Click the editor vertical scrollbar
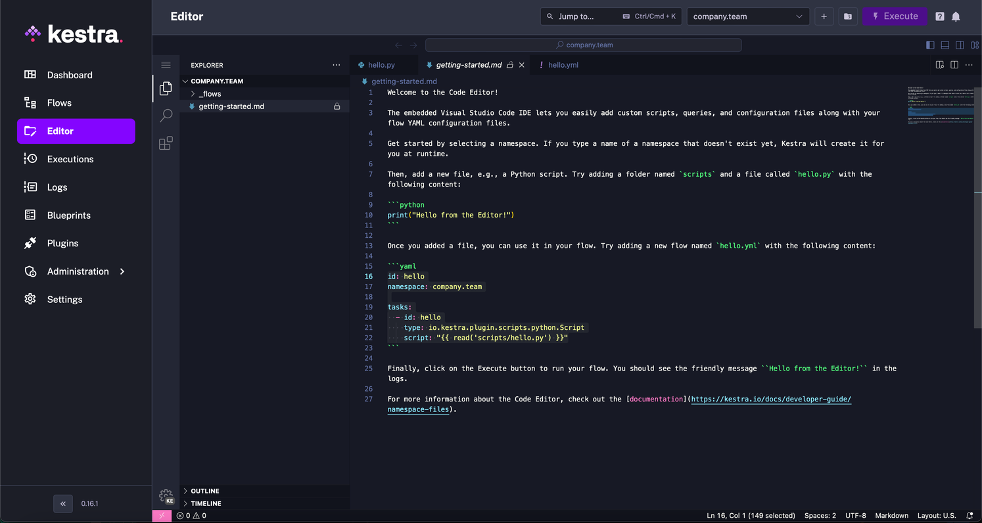 point(977,207)
